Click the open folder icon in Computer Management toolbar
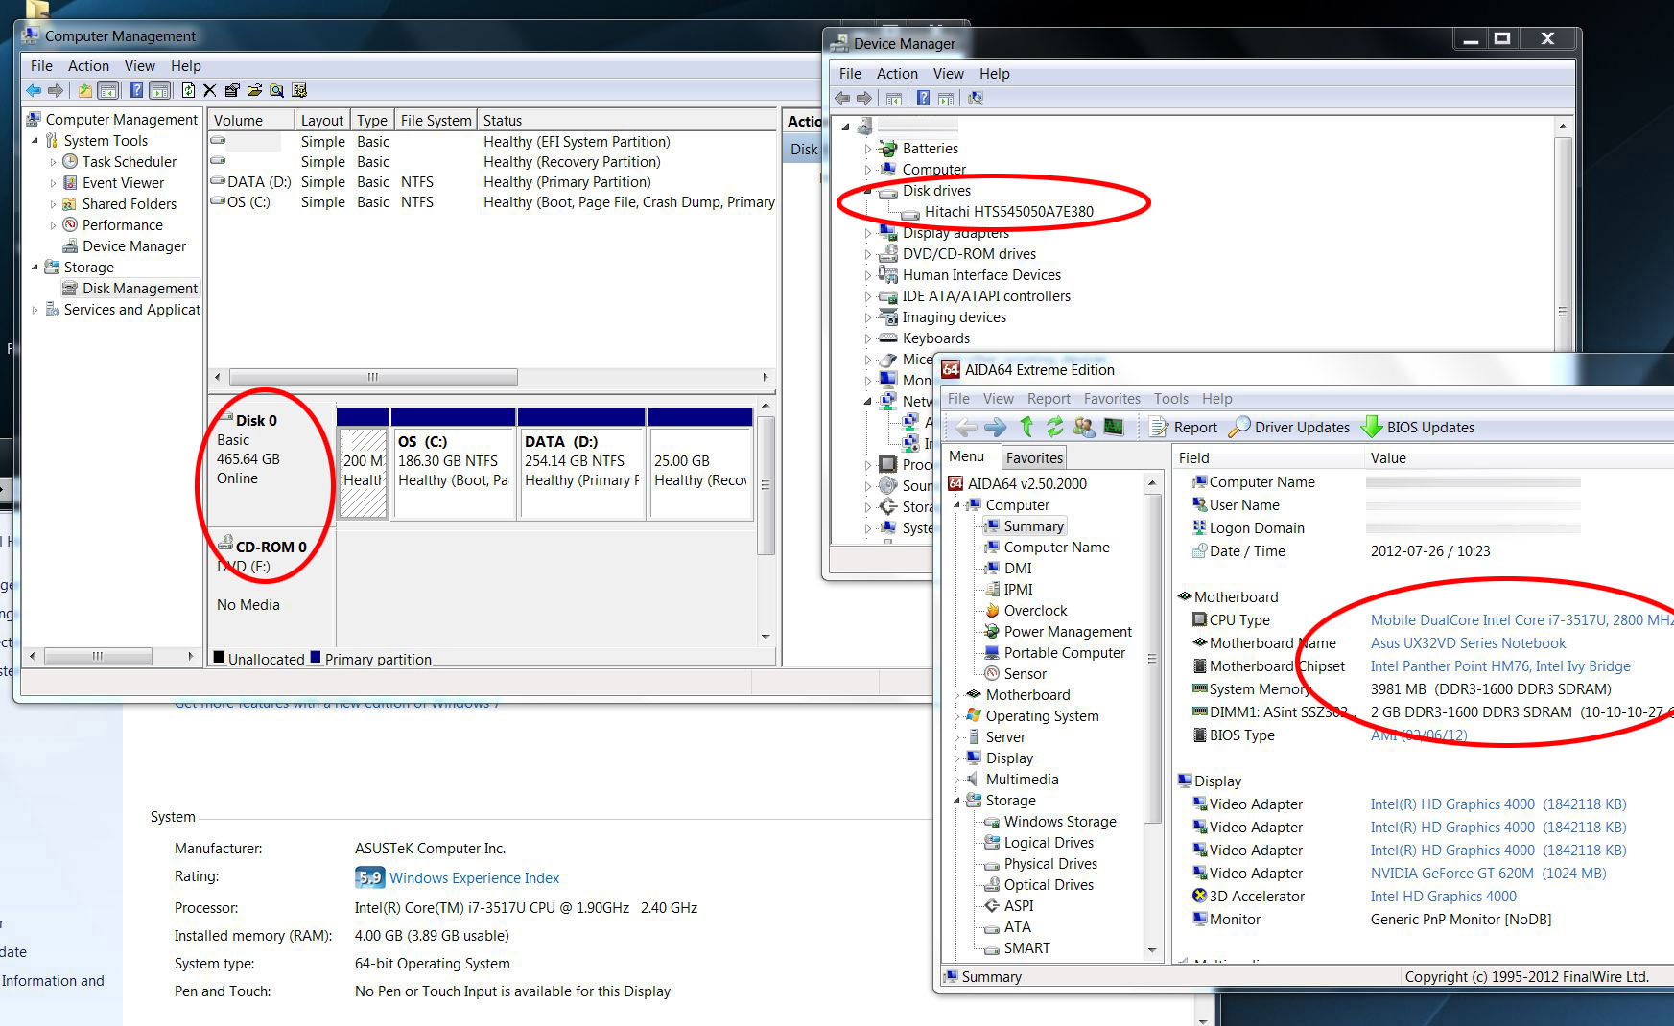1674x1026 pixels. [254, 90]
